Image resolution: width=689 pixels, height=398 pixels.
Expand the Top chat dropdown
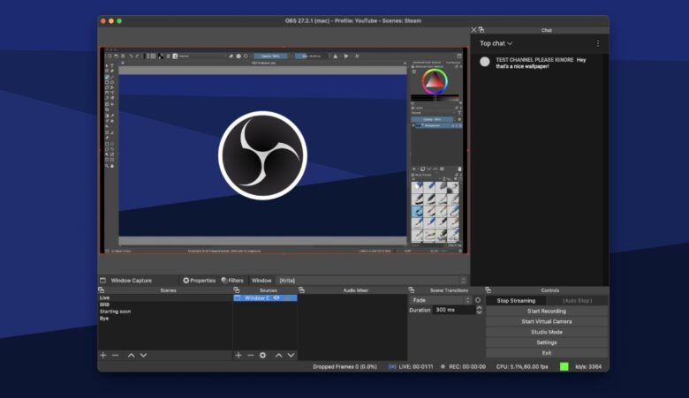[x=496, y=43]
